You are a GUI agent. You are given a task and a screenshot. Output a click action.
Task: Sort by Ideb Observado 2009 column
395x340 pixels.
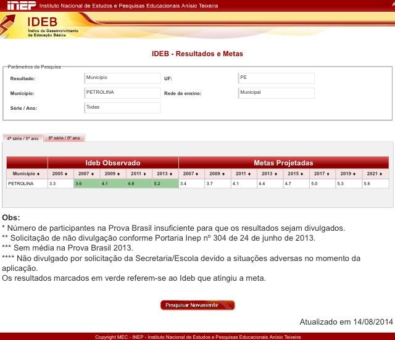tap(113, 173)
